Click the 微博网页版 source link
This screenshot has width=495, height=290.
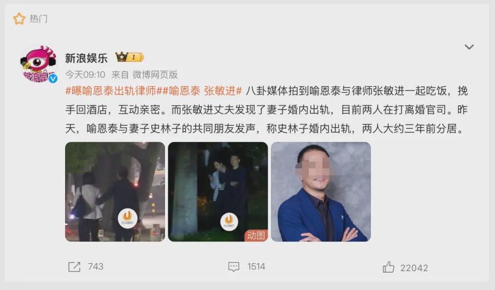click(x=155, y=75)
